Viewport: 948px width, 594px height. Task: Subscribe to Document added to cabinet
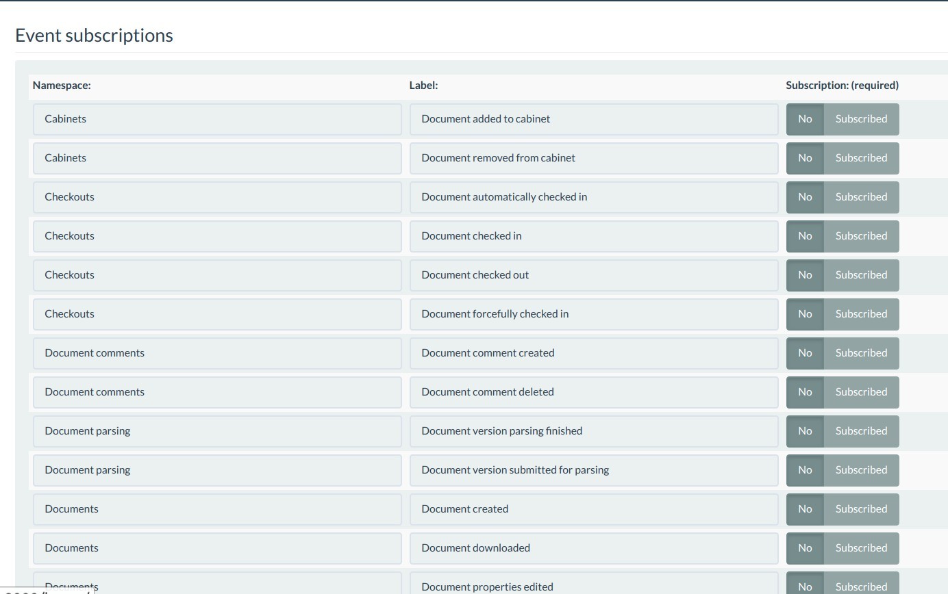tap(861, 119)
